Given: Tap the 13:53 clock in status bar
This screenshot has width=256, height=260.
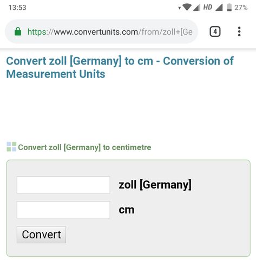Looking at the screenshot, I should [17, 8].
